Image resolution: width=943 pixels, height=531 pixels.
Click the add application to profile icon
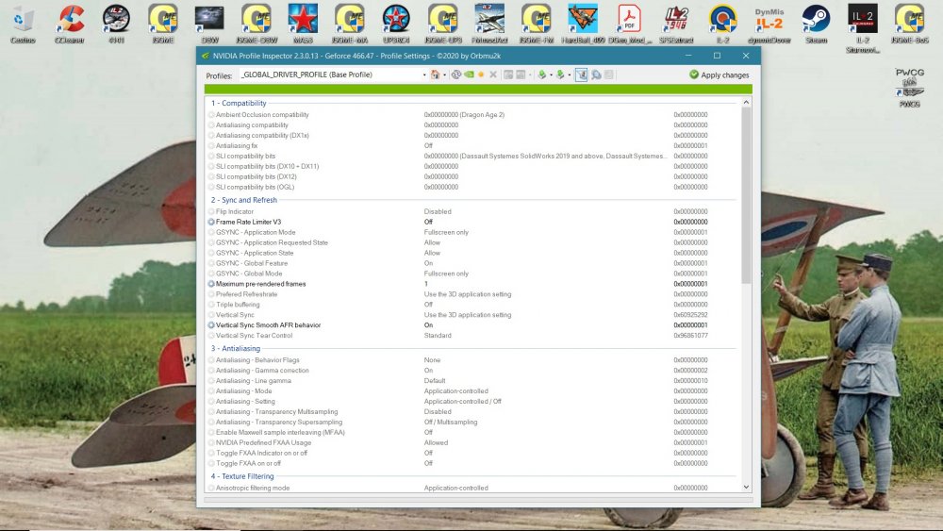tap(508, 75)
